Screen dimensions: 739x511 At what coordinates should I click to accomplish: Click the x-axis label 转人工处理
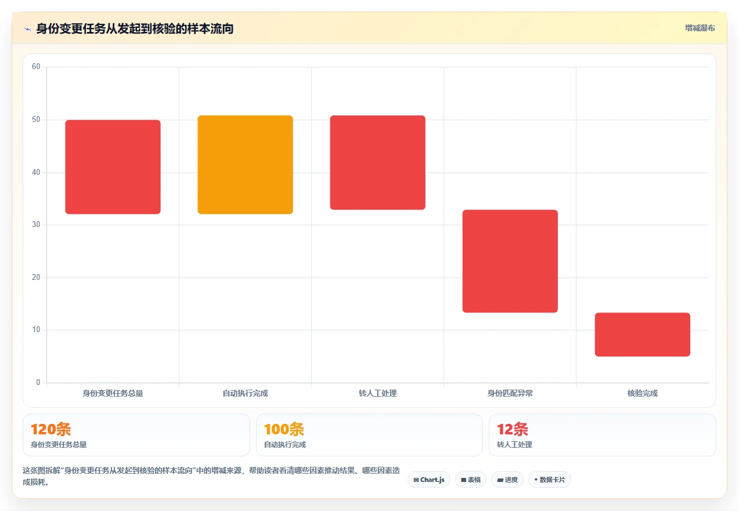coord(378,393)
